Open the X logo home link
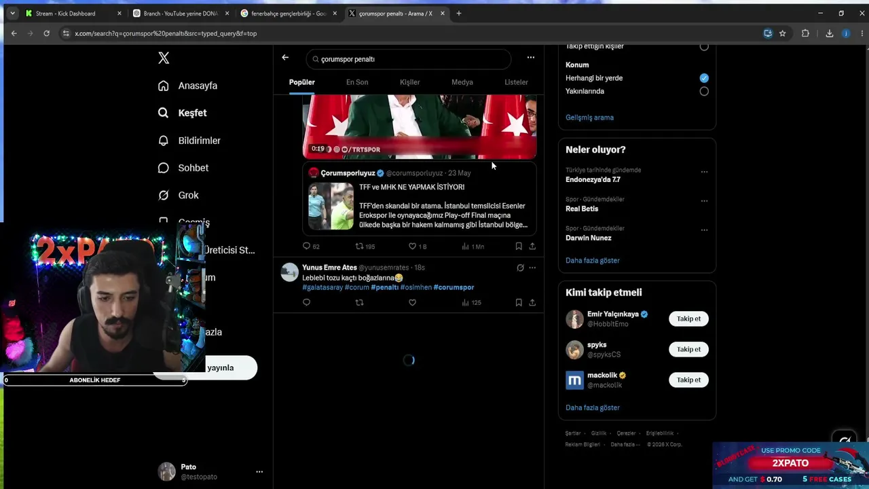This screenshot has height=489, width=869. (164, 58)
